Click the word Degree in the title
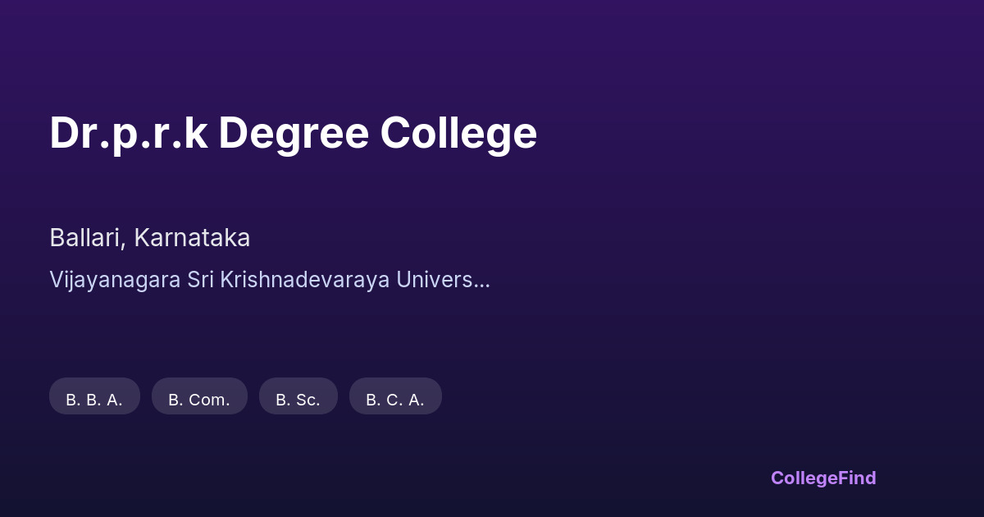 [x=293, y=133]
